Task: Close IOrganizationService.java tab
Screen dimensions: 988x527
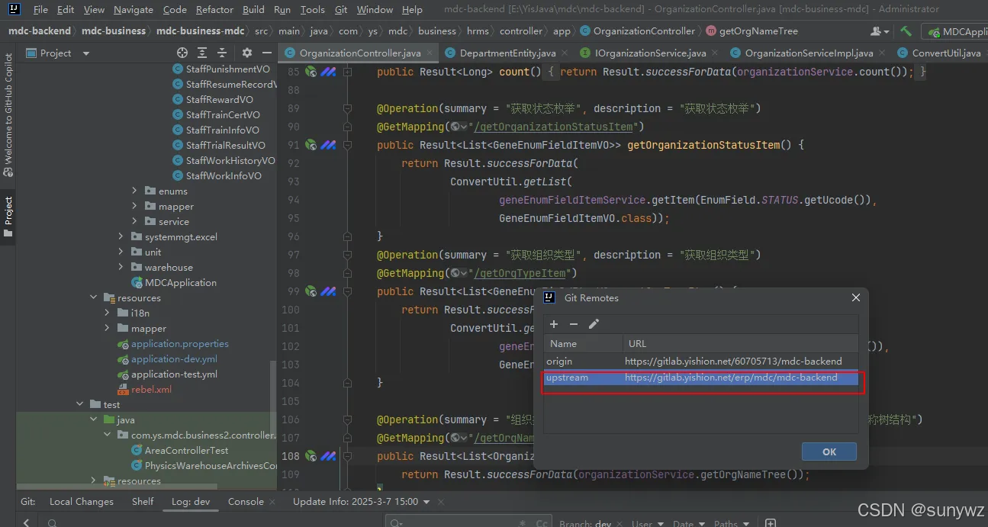Action: pos(716,53)
